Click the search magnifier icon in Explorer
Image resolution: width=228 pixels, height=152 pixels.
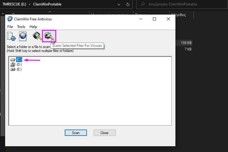click(x=143, y=4)
